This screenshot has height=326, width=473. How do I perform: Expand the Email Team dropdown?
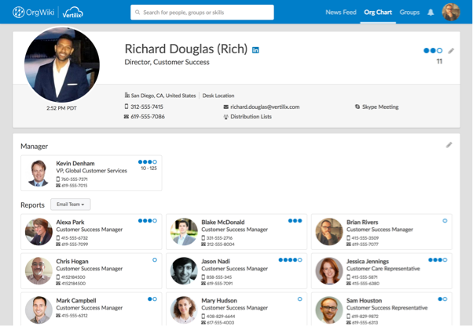click(x=70, y=205)
